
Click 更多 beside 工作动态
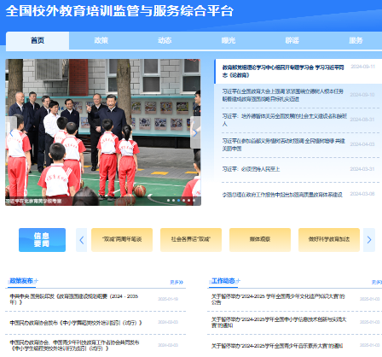[x=377, y=282]
